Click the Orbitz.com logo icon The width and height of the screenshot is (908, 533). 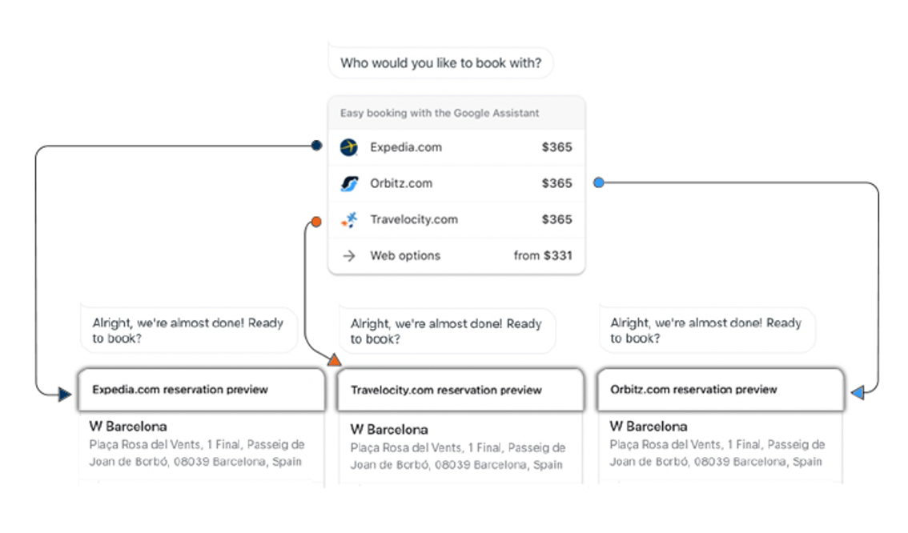point(349,183)
